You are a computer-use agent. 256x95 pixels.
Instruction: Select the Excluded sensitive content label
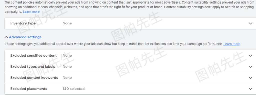point(33,56)
